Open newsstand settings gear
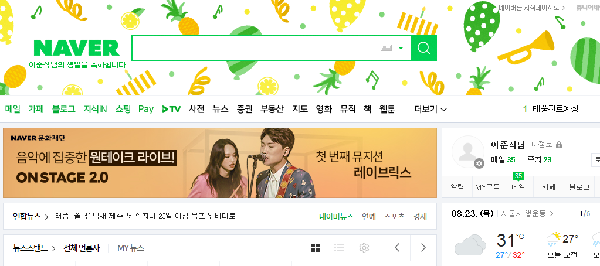 (x=364, y=248)
